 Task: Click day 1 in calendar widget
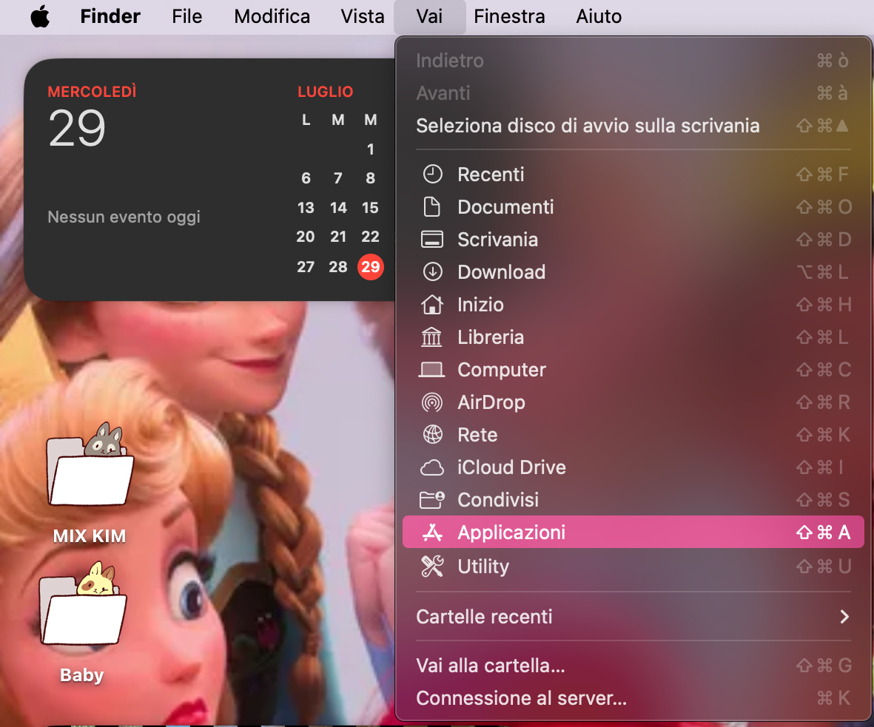(x=371, y=149)
